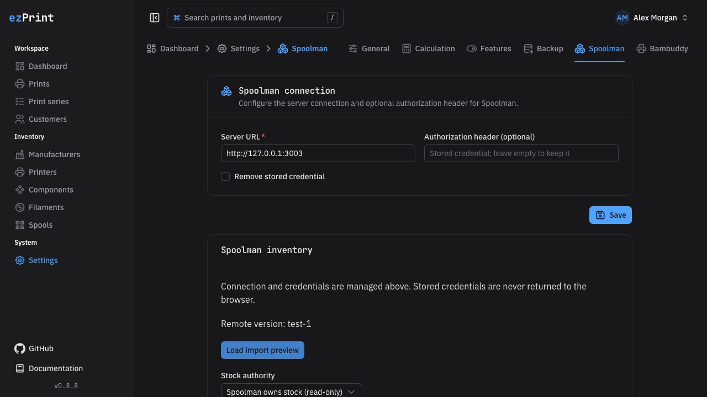
Task: Focus the Search prints and inventory box
Action: coord(255,18)
